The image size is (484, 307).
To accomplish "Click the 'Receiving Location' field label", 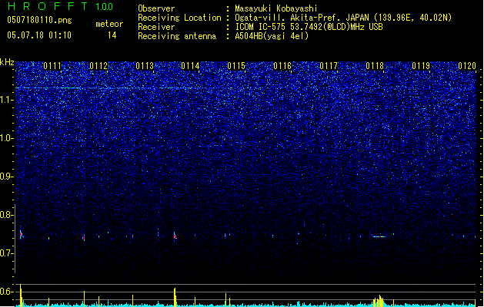I will click(x=179, y=18).
